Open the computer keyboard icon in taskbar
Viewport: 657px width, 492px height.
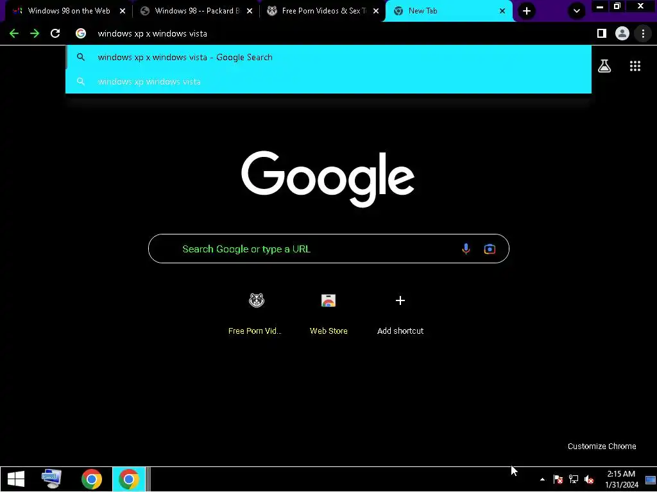click(x=52, y=479)
